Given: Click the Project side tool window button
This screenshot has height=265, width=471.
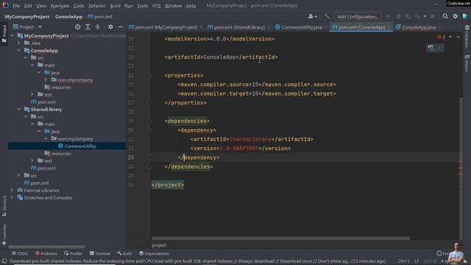Looking at the screenshot, I should [x=4, y=34].
